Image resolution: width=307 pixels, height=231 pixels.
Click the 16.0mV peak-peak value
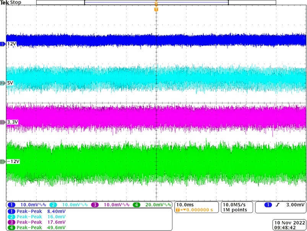point(56,217)
